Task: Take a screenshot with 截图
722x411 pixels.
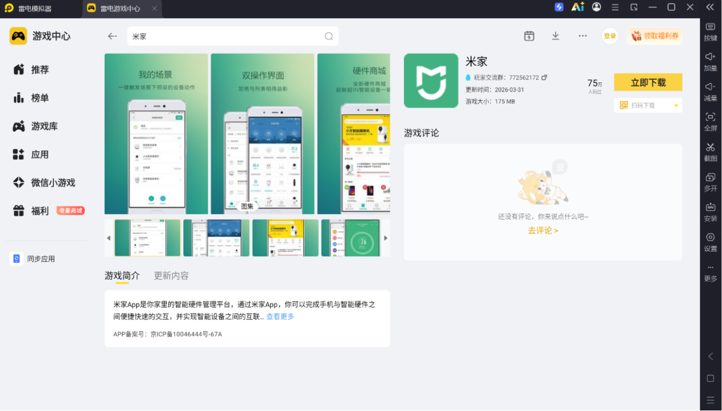Action: point(711,152)
